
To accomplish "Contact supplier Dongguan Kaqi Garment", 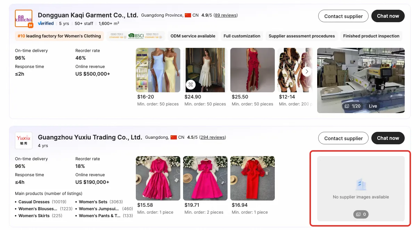I will (x=343, y=16).
